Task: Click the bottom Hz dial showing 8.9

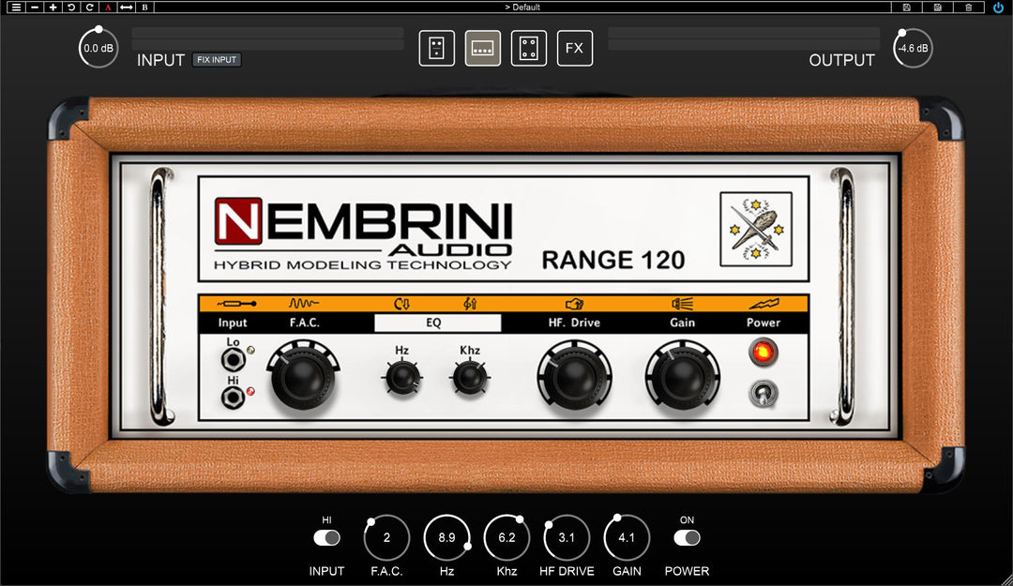Action: pyautogui.click(x=446, y=537)
